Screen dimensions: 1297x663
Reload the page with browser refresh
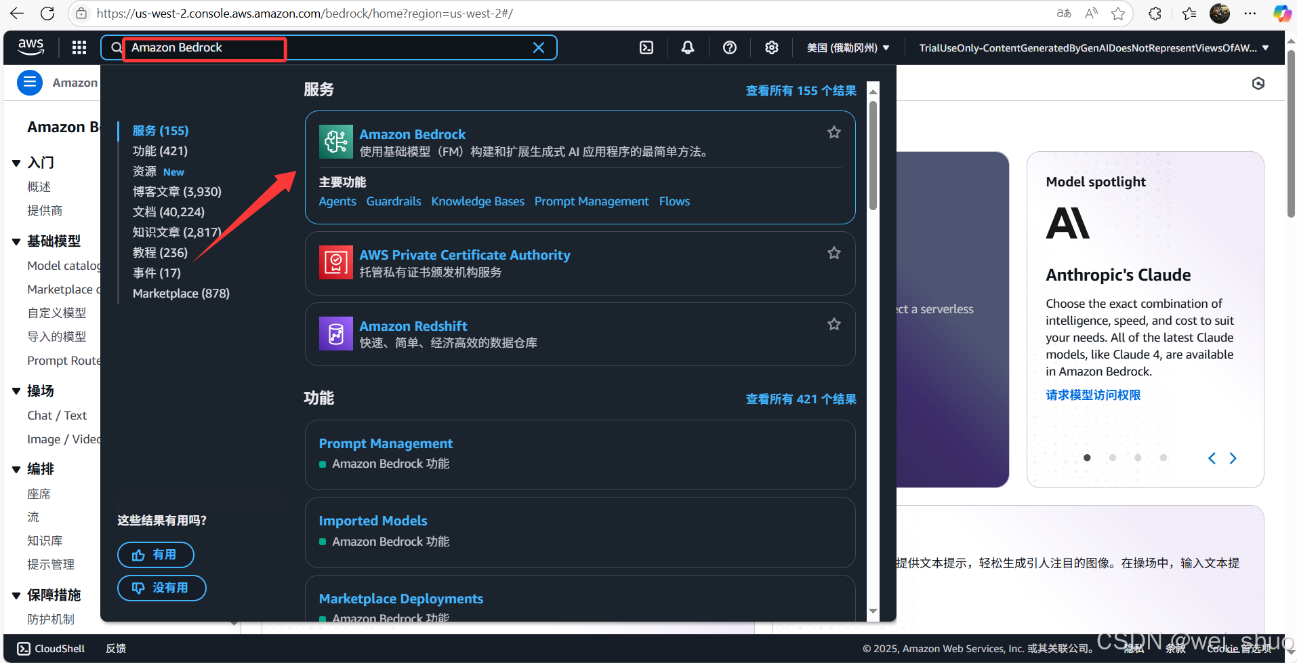(47, 14)
